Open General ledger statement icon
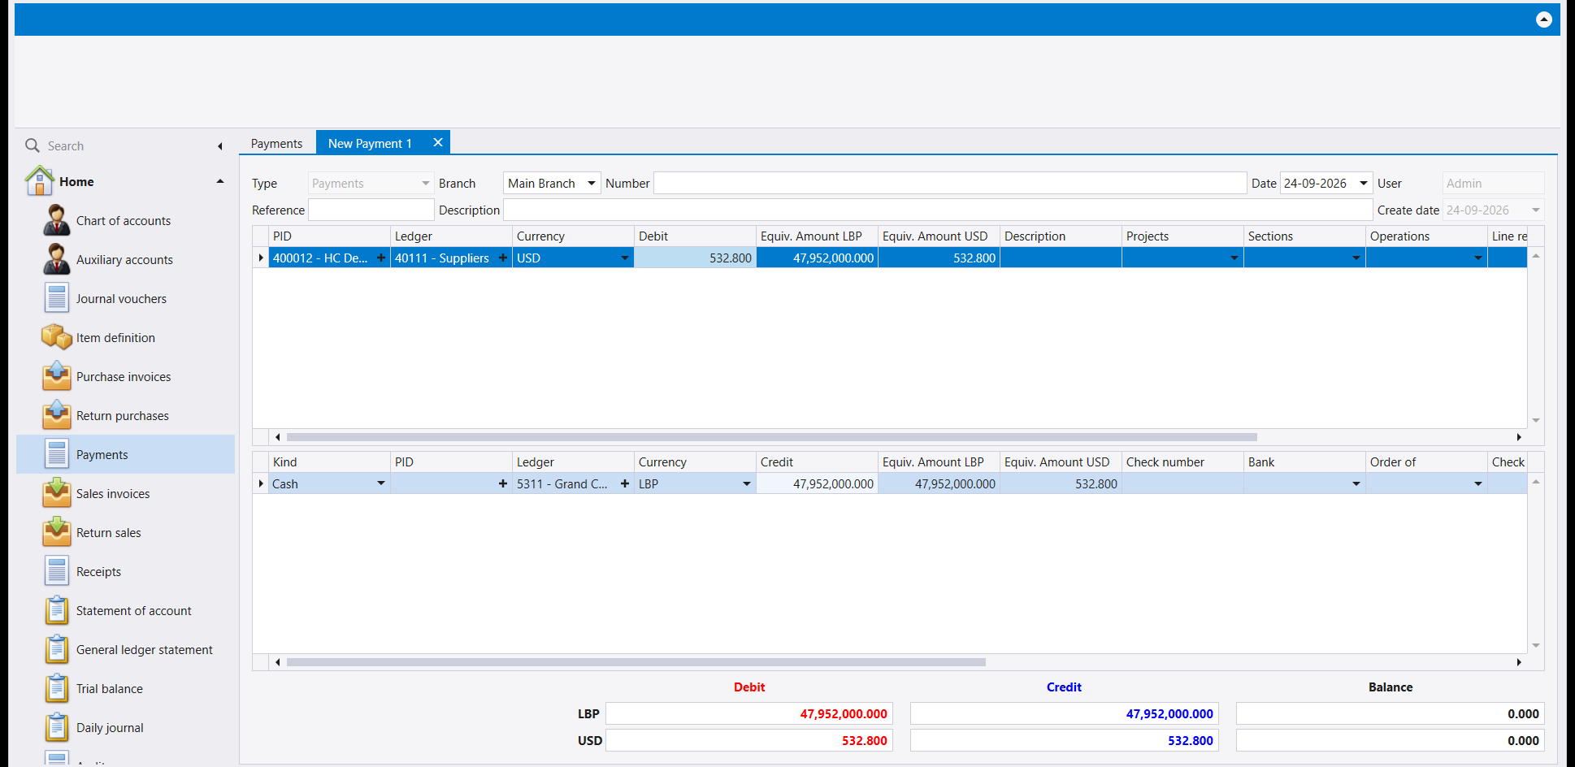1575x767 pixels. 56,649
